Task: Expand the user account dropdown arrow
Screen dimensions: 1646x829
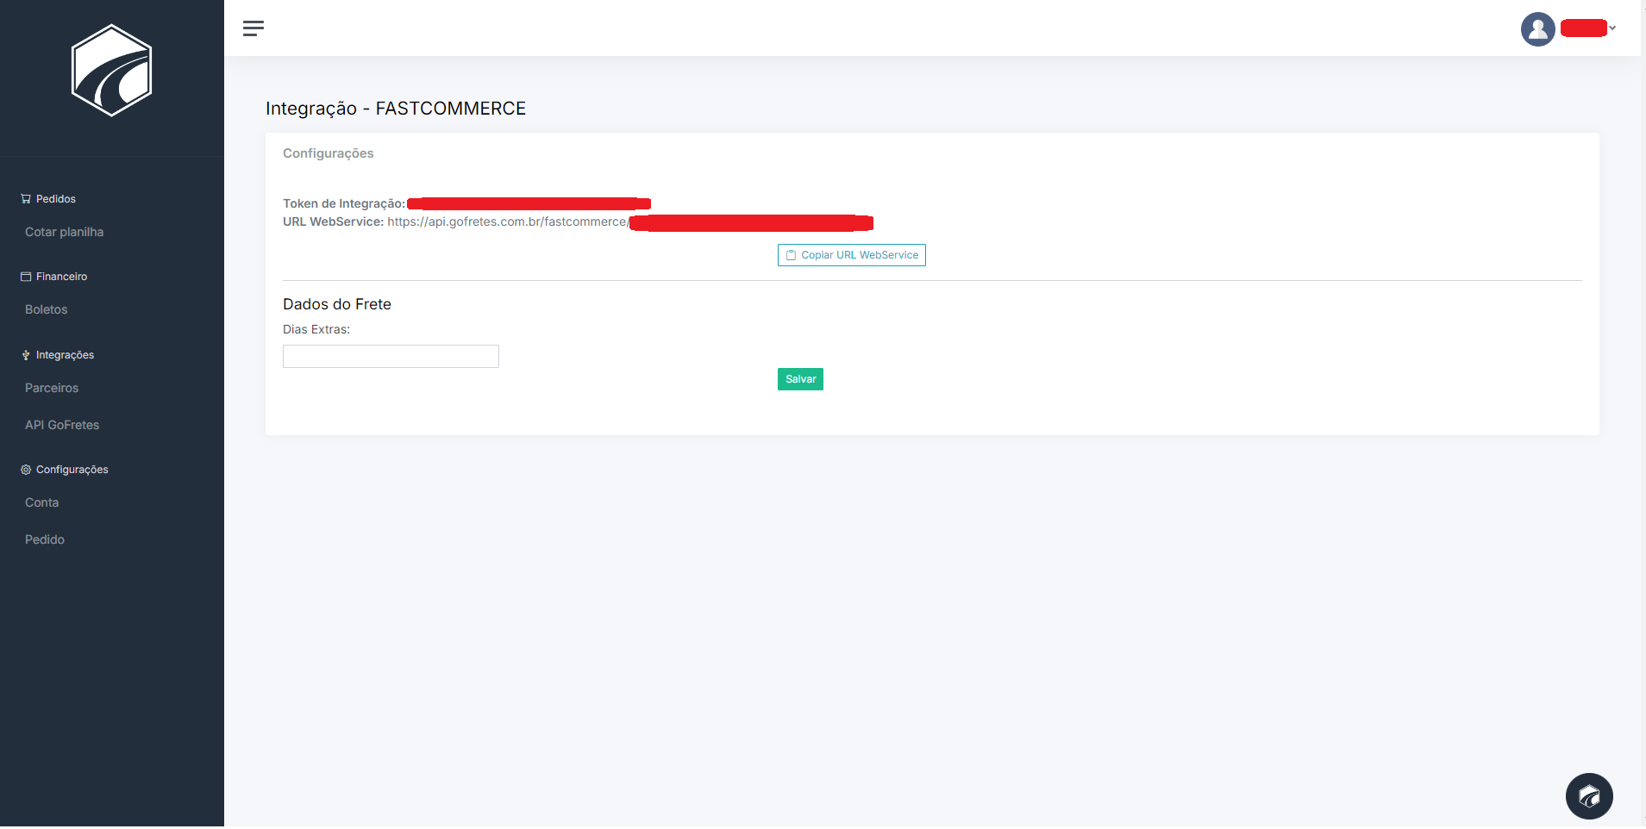Action: coord(1612,28)
